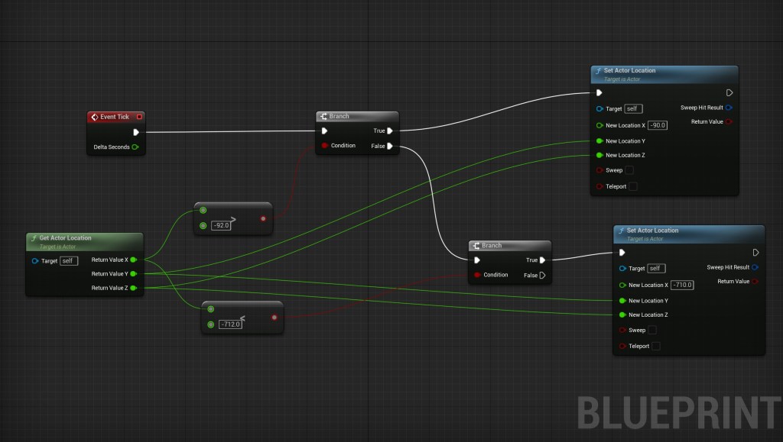
Task: Select the Get Actor Location node title
Action: click(x=65, y=238)
